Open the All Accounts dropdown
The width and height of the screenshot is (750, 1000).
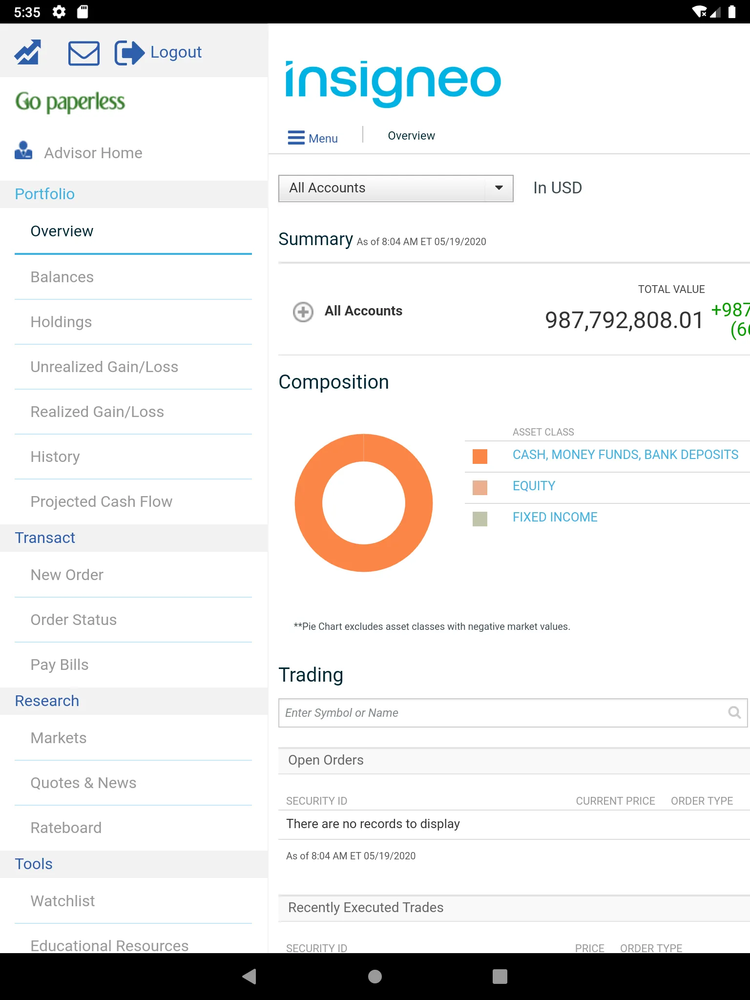(396, 188)
